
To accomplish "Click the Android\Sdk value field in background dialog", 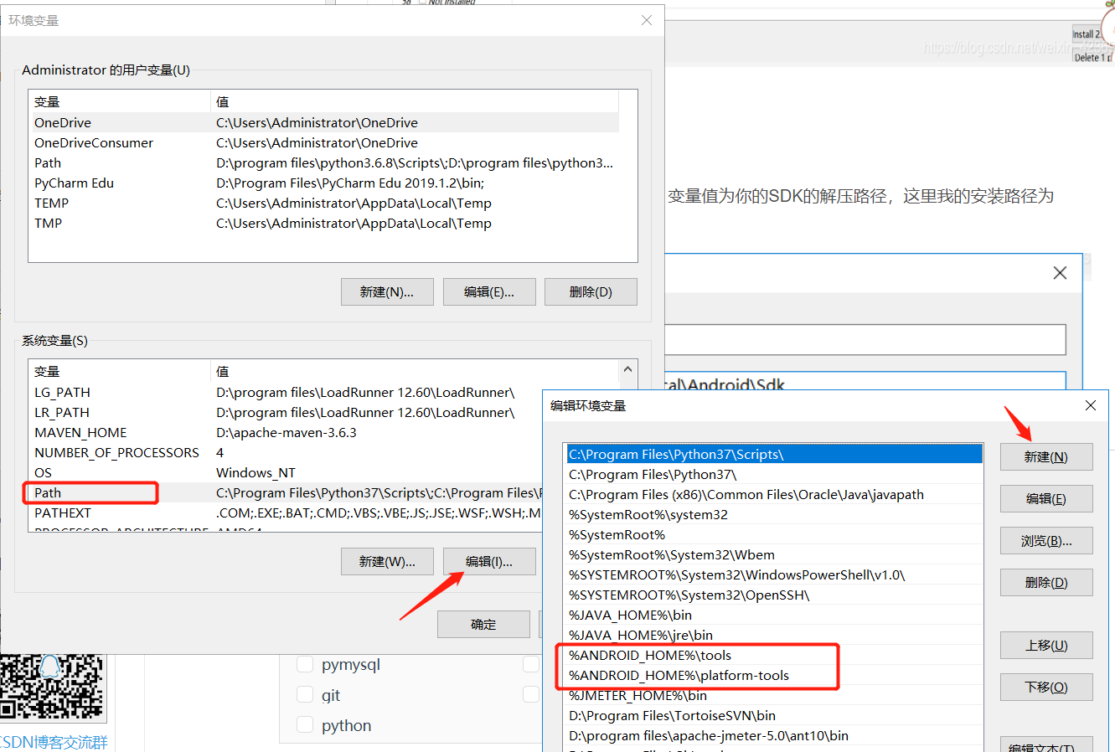I will click(865, 382).
